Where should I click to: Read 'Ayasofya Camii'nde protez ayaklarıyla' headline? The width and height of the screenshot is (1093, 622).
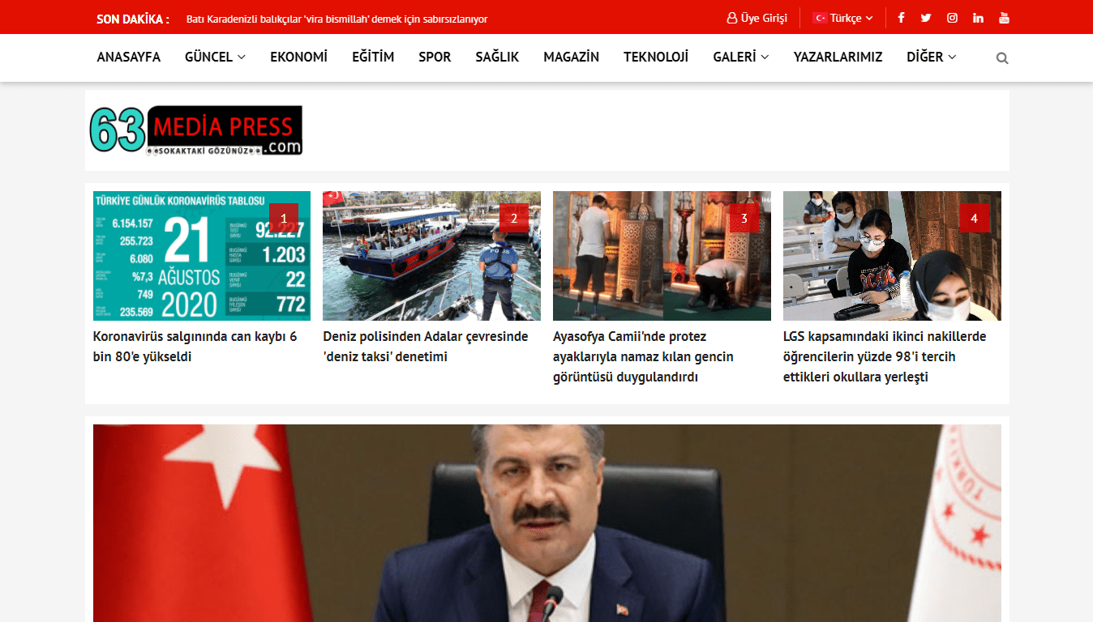pyautogui.click(x=643, y=356)
